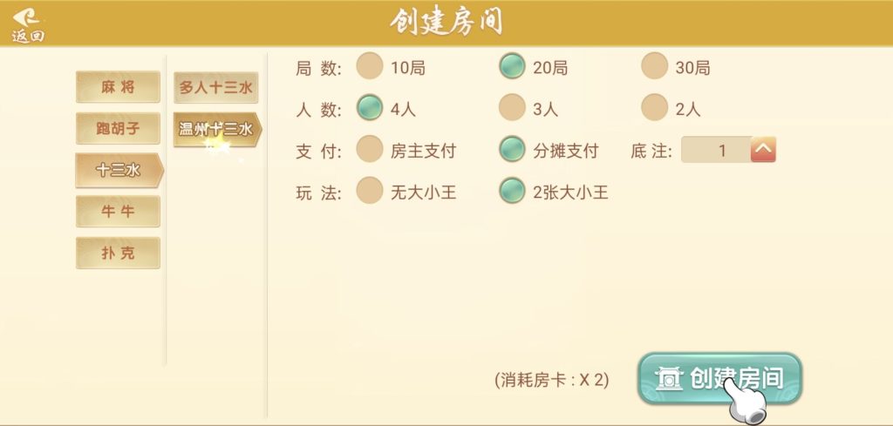Image resolution: width=893 pixels, height=426 pixels.
Task: Pick the 2人 player option
Action: (x=654, y=108)
